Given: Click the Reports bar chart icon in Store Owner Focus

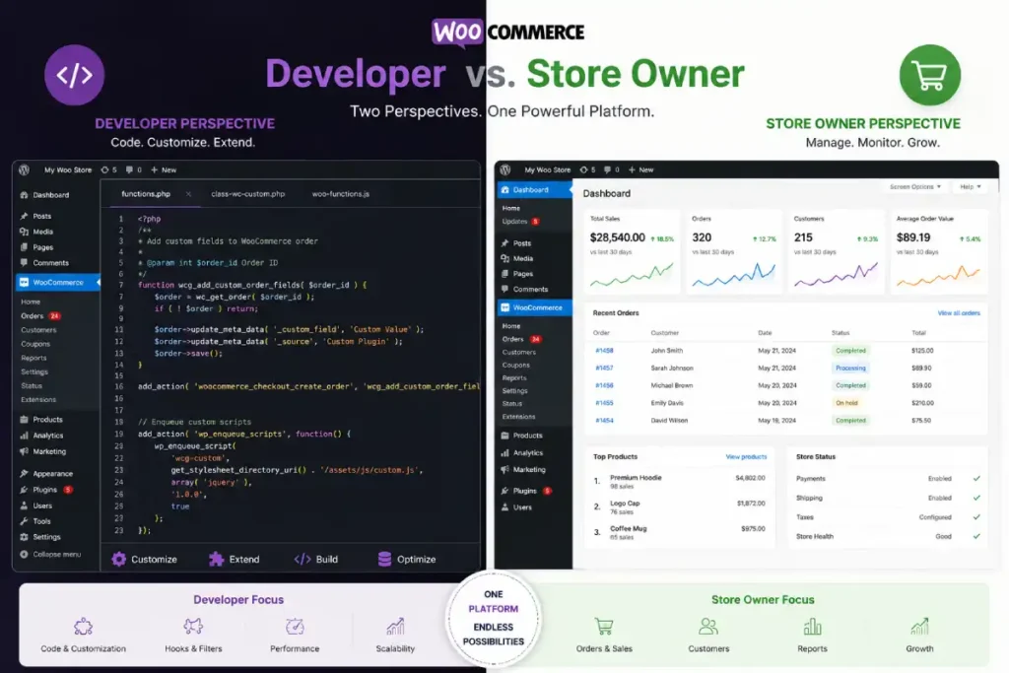Looking at the screenshot, I should (x=812, y=626).
